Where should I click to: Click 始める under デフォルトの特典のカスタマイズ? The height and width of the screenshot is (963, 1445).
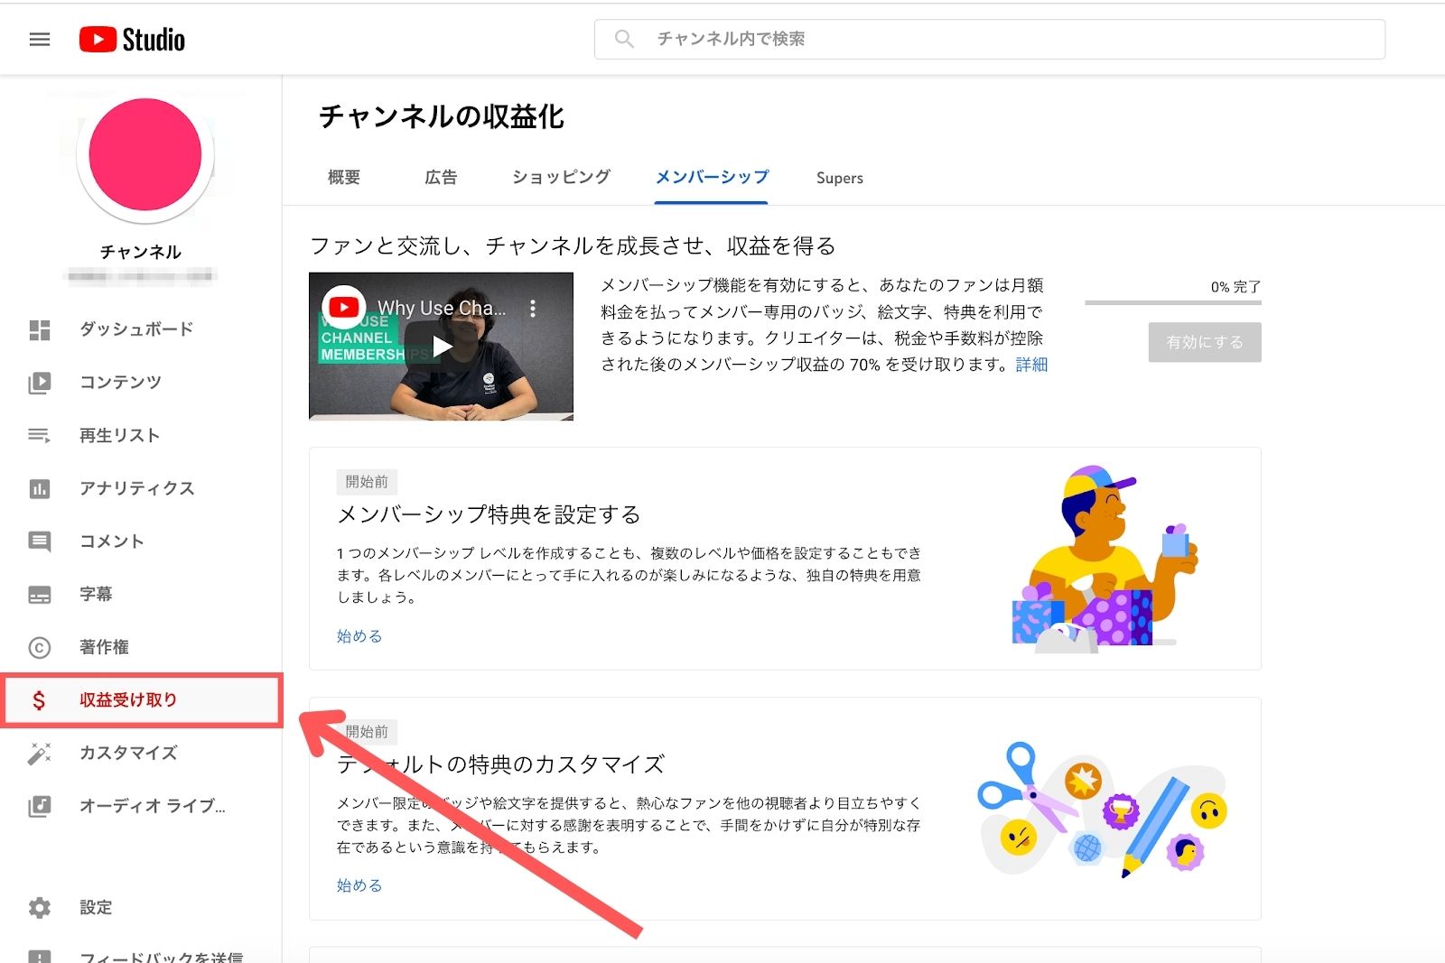click(359, 885)
